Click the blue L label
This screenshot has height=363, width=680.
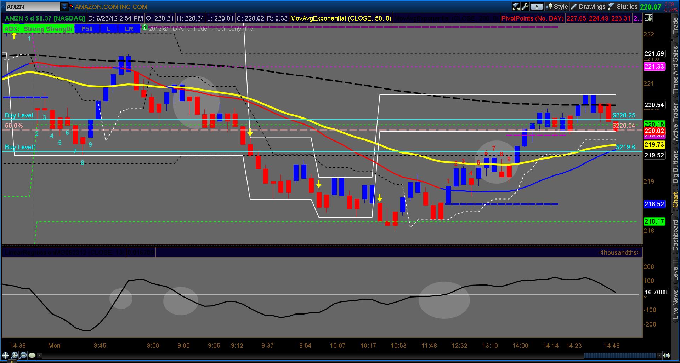pos(109,29)
